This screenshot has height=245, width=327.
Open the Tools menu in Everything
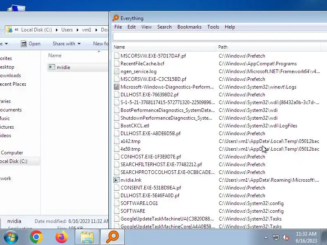point(213,27)
